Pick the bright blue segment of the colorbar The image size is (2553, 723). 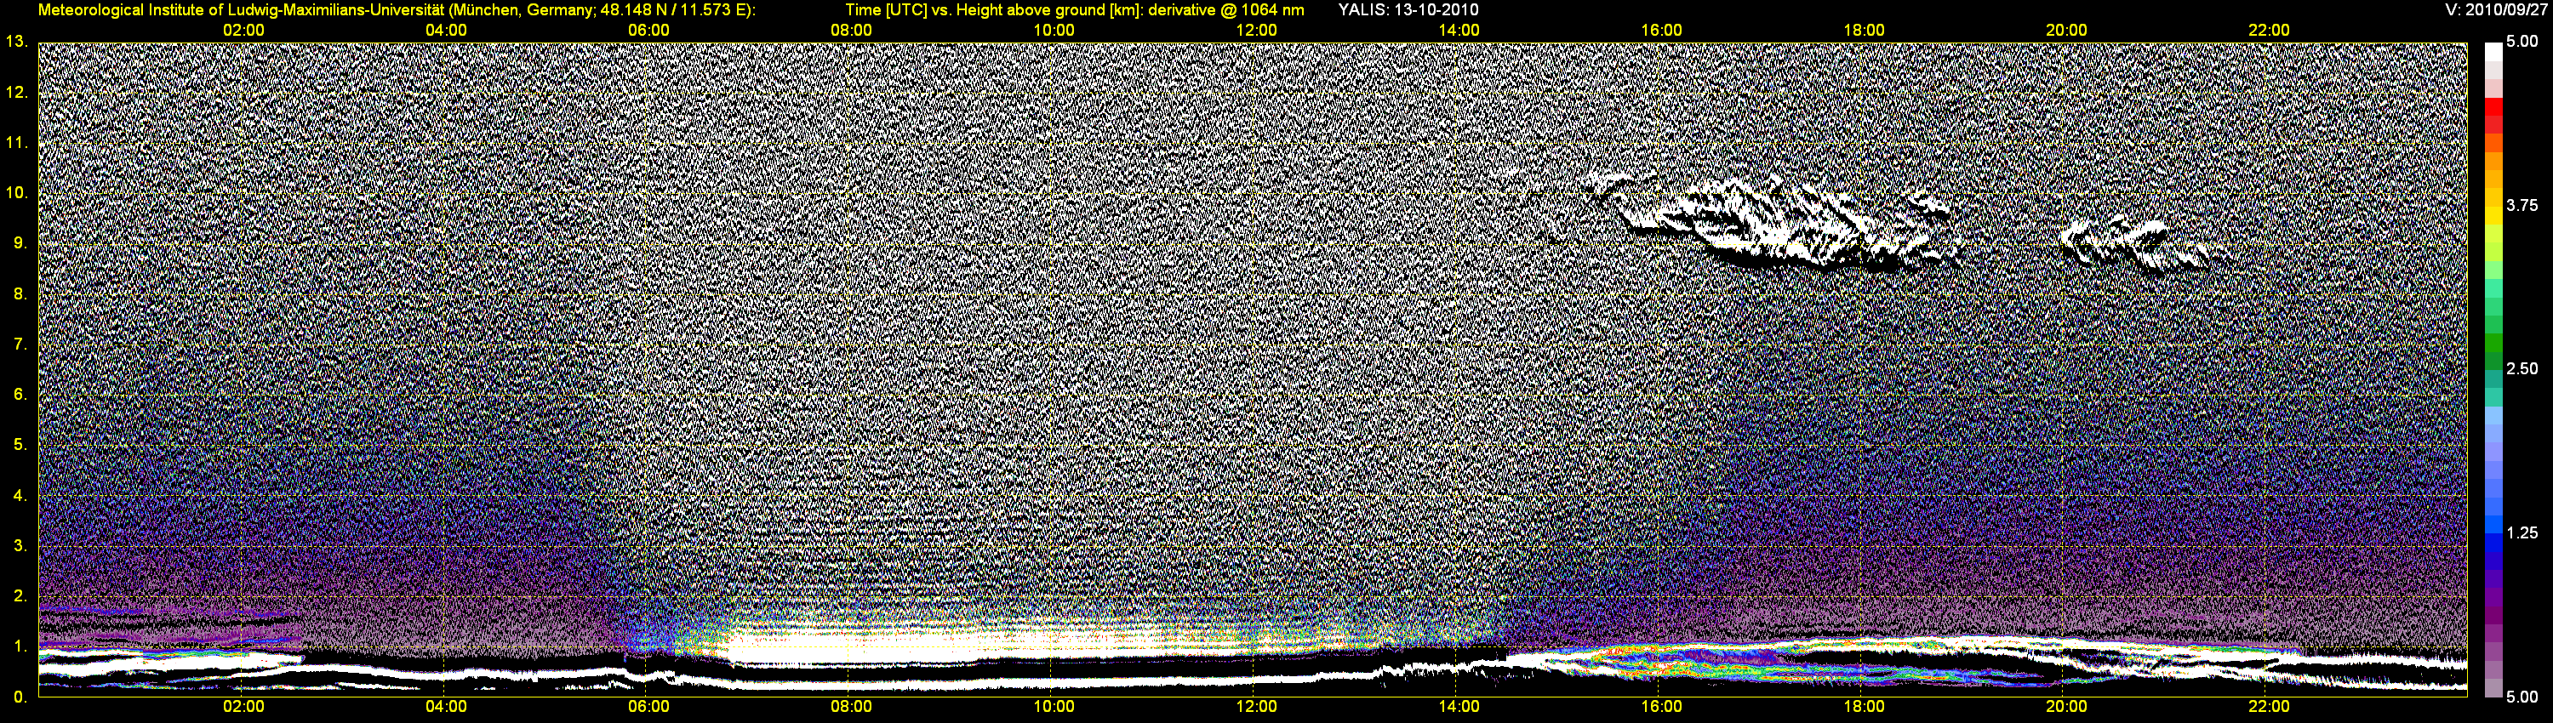point(2493,525)
